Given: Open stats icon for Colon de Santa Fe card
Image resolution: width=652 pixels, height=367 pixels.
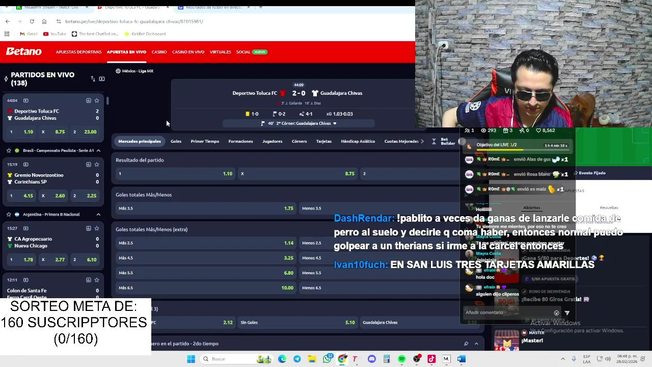Looking at the screenshot, I should tap(88, 280).
